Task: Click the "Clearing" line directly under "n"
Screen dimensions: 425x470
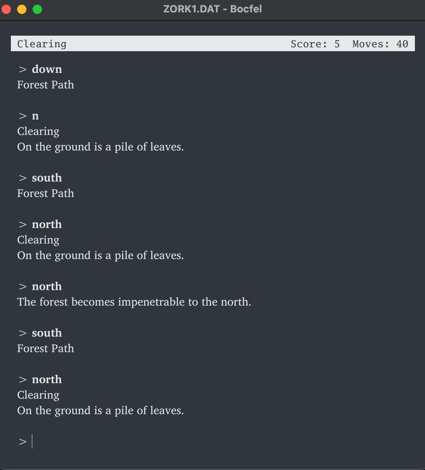Action: tap(38, 131)
